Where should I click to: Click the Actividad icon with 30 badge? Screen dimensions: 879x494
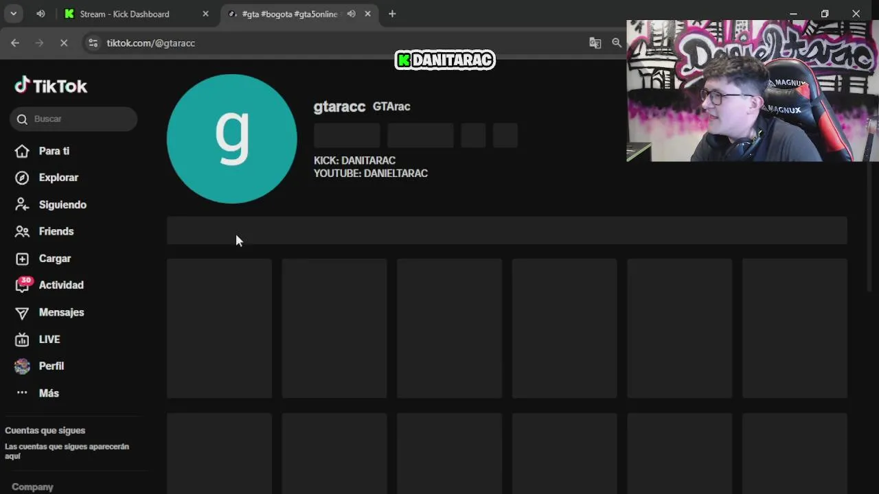(x=23, y=285)
